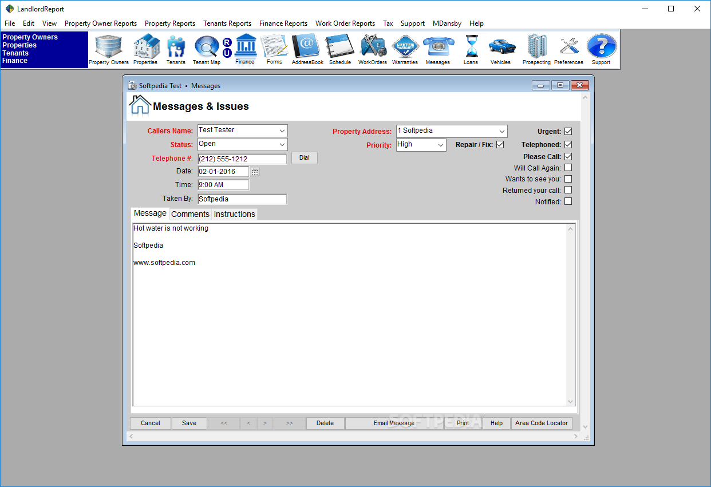Click the Taken By input field
Image resolution: width=711 pixels, height=487 pixels.
[242, 199]
